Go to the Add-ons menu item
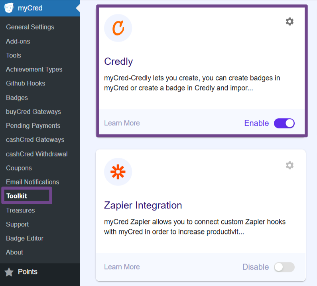Viewport: 317px width, 286px height. click(18, 41)
